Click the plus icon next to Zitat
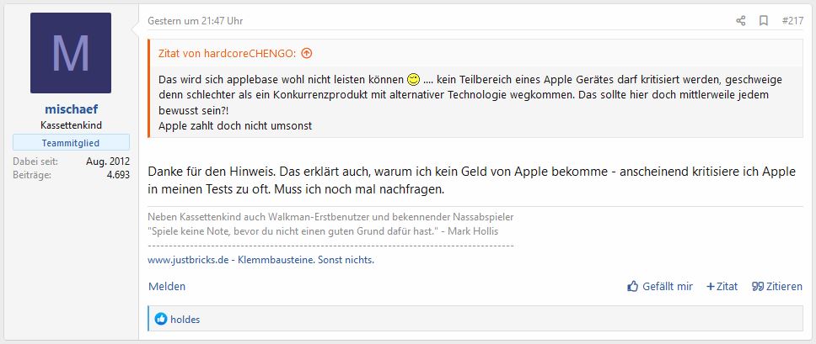 coord(711,287)
